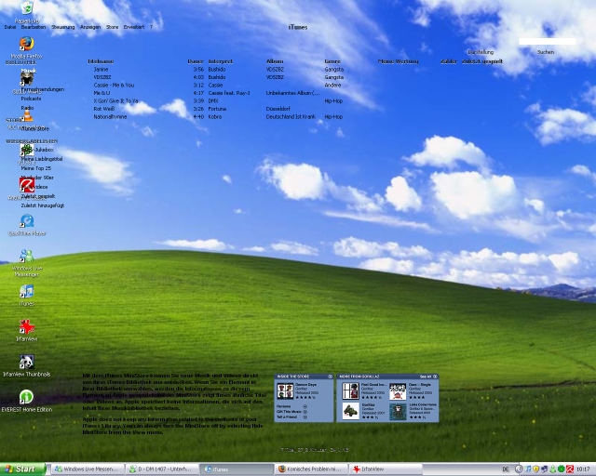
Task: Sort by the Album column header
Action: pos(275,61)
